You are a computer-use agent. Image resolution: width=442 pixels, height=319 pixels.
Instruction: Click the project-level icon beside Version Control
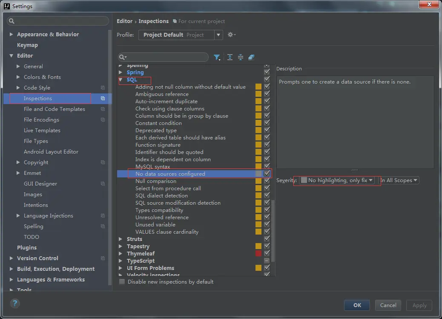point(103,258)
